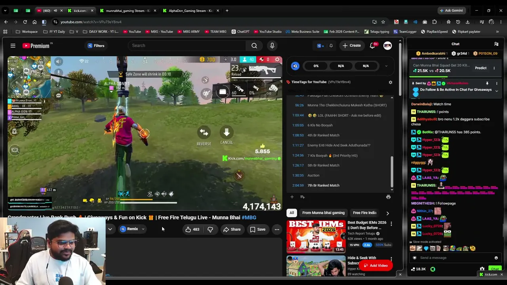
Task: Switch to the munnabhai_gaming Stream Kick tab
Action: pos(128,11)
